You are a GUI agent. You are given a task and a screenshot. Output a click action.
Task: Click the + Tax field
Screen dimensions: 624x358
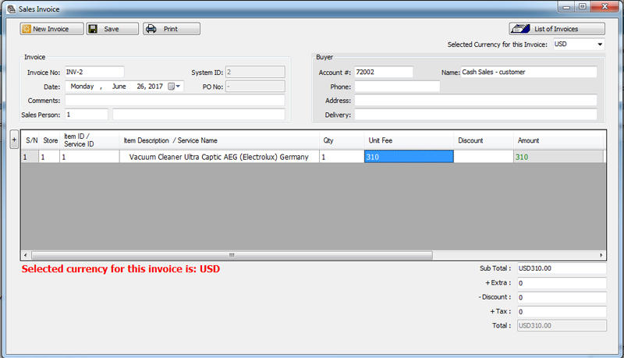click(562, 311)
